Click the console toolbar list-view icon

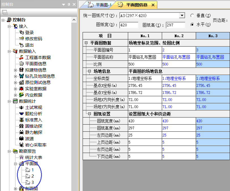click(5, 12)
